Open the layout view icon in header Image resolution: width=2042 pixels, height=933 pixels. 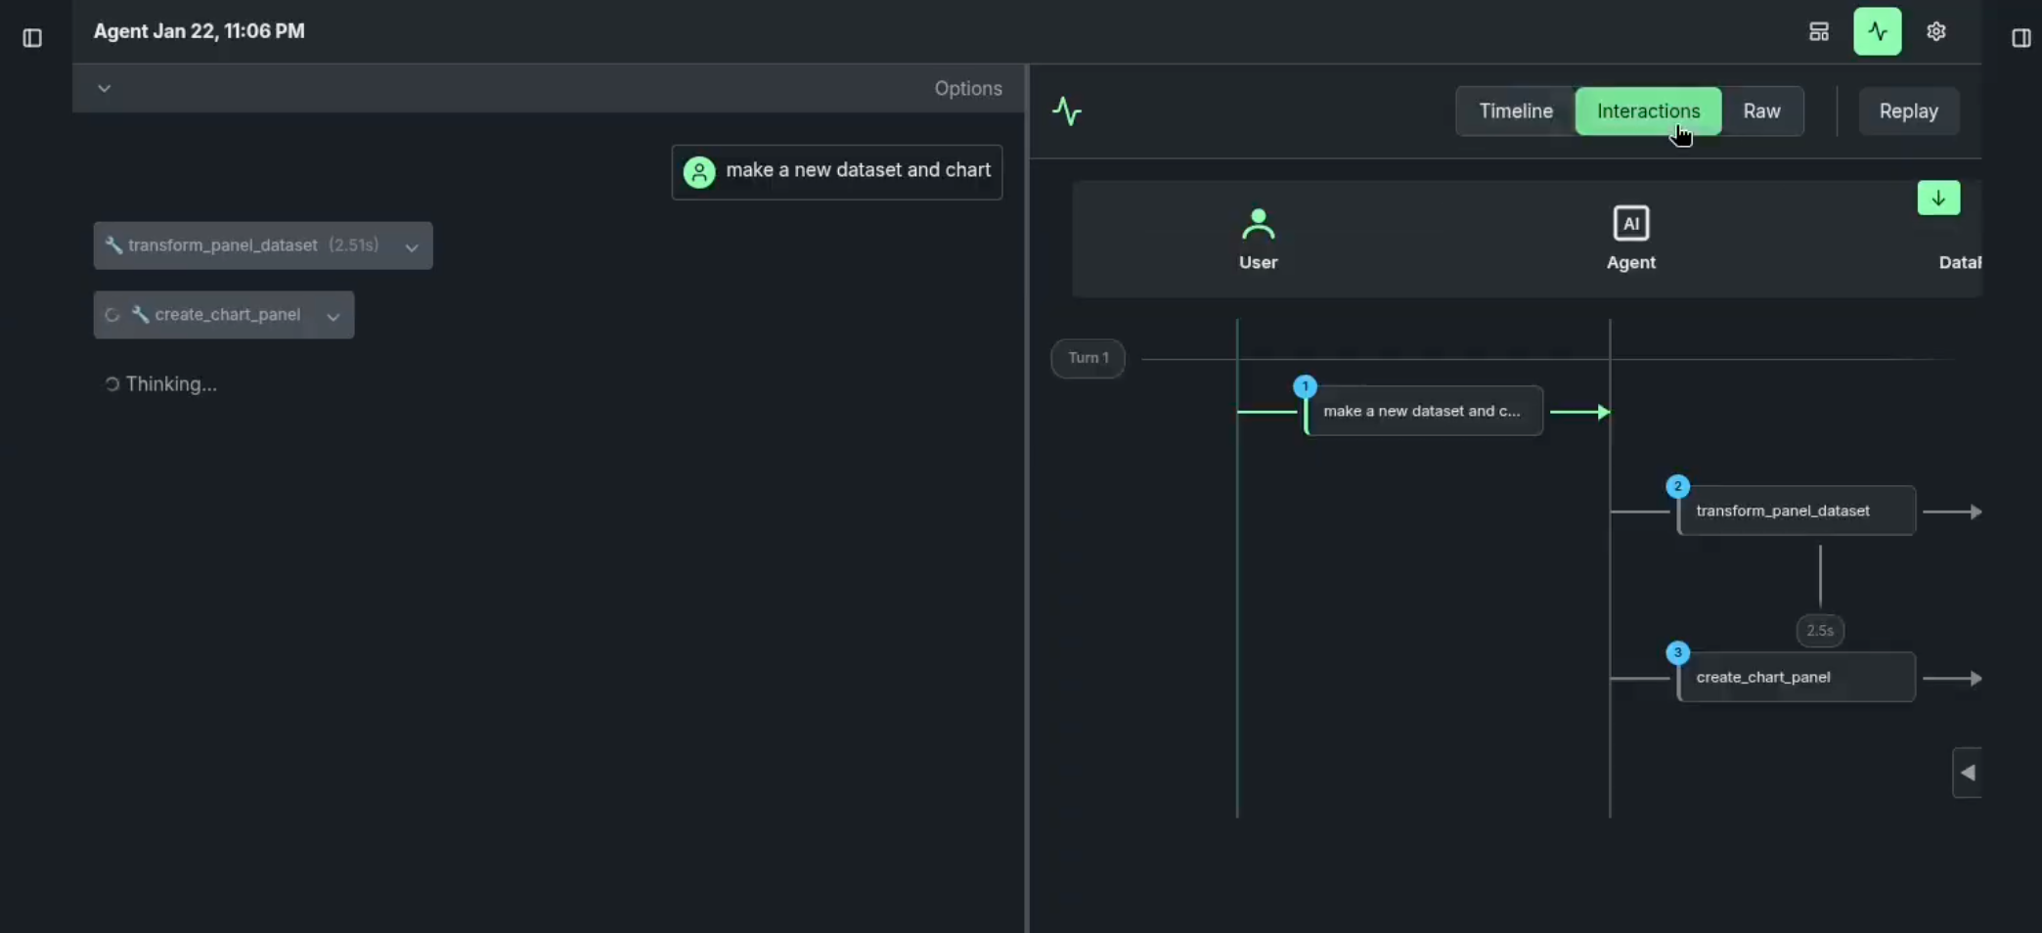pyautogui.click(x=1818, y=32)
